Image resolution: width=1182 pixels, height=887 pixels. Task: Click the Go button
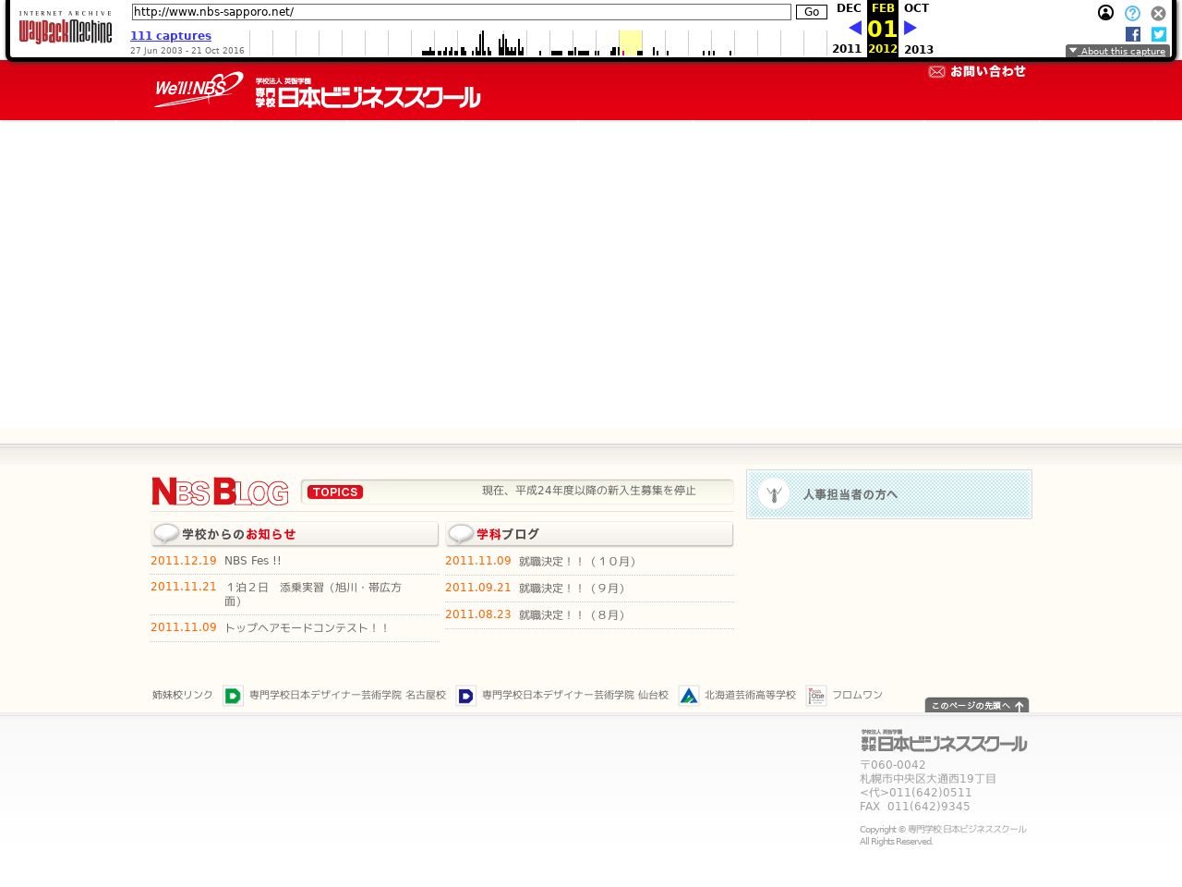point(811,12)
